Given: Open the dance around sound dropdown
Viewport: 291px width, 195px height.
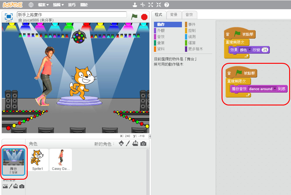Looking at the screenshot, I should 262,89.
